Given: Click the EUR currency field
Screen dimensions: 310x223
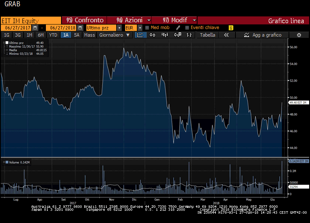Looking at the screenshot, I should point(131,28).
